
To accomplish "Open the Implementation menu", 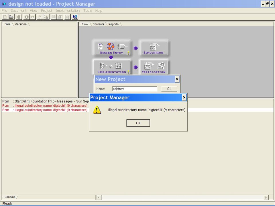I will [68, 11].
